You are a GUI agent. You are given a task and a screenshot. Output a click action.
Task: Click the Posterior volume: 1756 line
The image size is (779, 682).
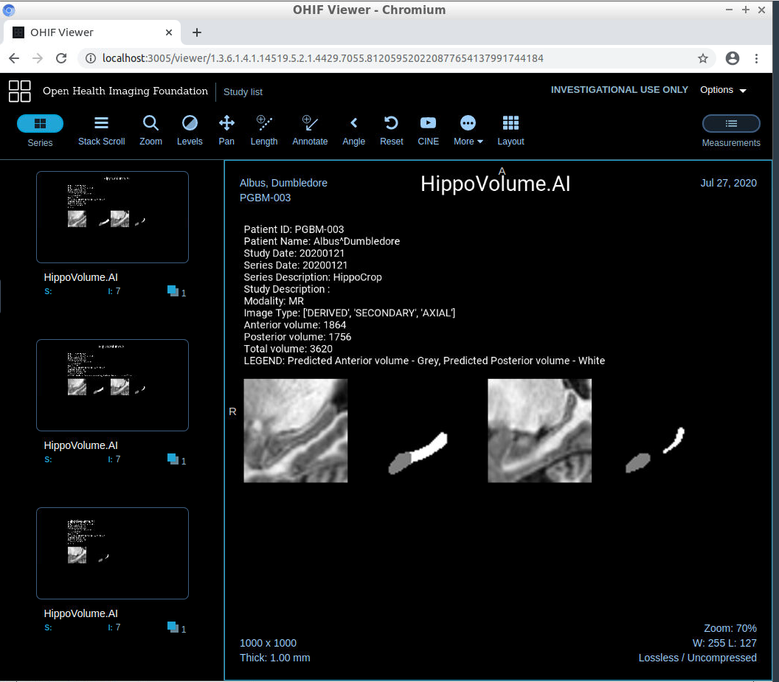point(297,337)
